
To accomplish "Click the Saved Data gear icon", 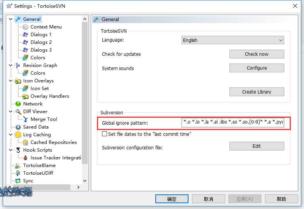I will 18,127.
